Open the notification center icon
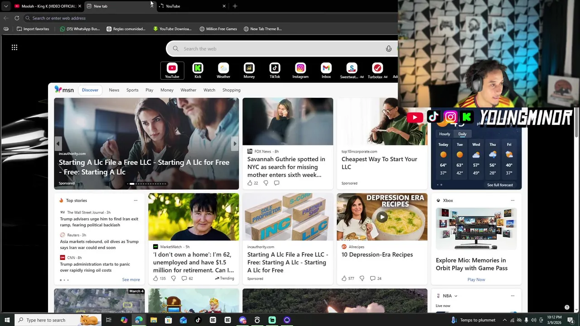The height and width of the screenshot is (326, 580). coord(570,320)
